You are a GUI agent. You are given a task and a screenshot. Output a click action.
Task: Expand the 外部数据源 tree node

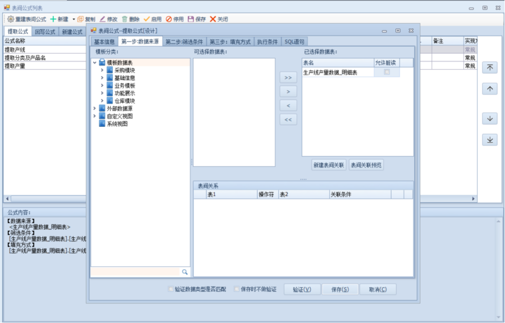95,108
